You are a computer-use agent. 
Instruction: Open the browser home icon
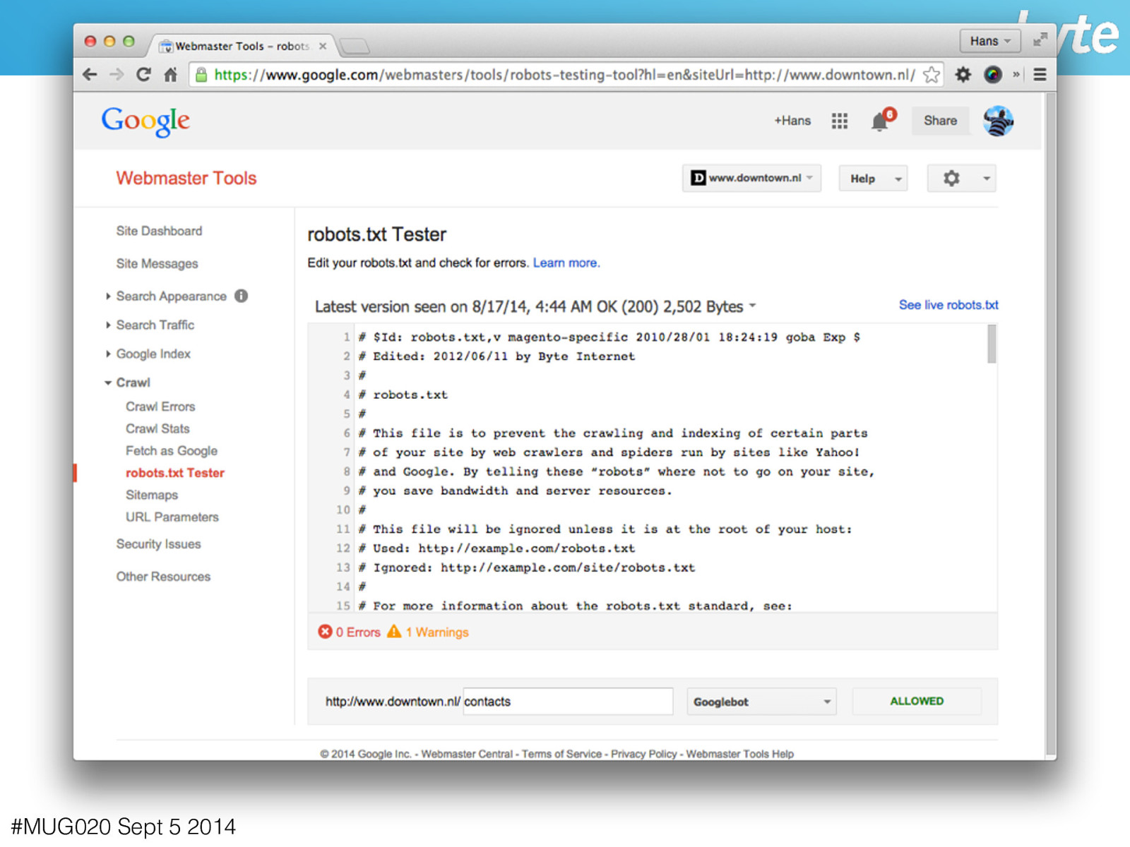click(170, 75)
